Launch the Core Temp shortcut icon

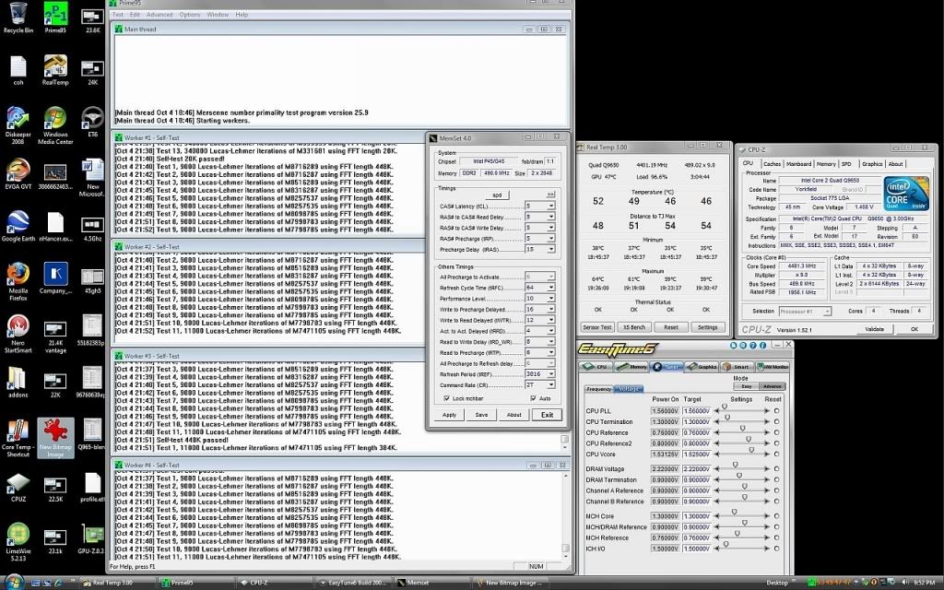[x=18, y=438]
